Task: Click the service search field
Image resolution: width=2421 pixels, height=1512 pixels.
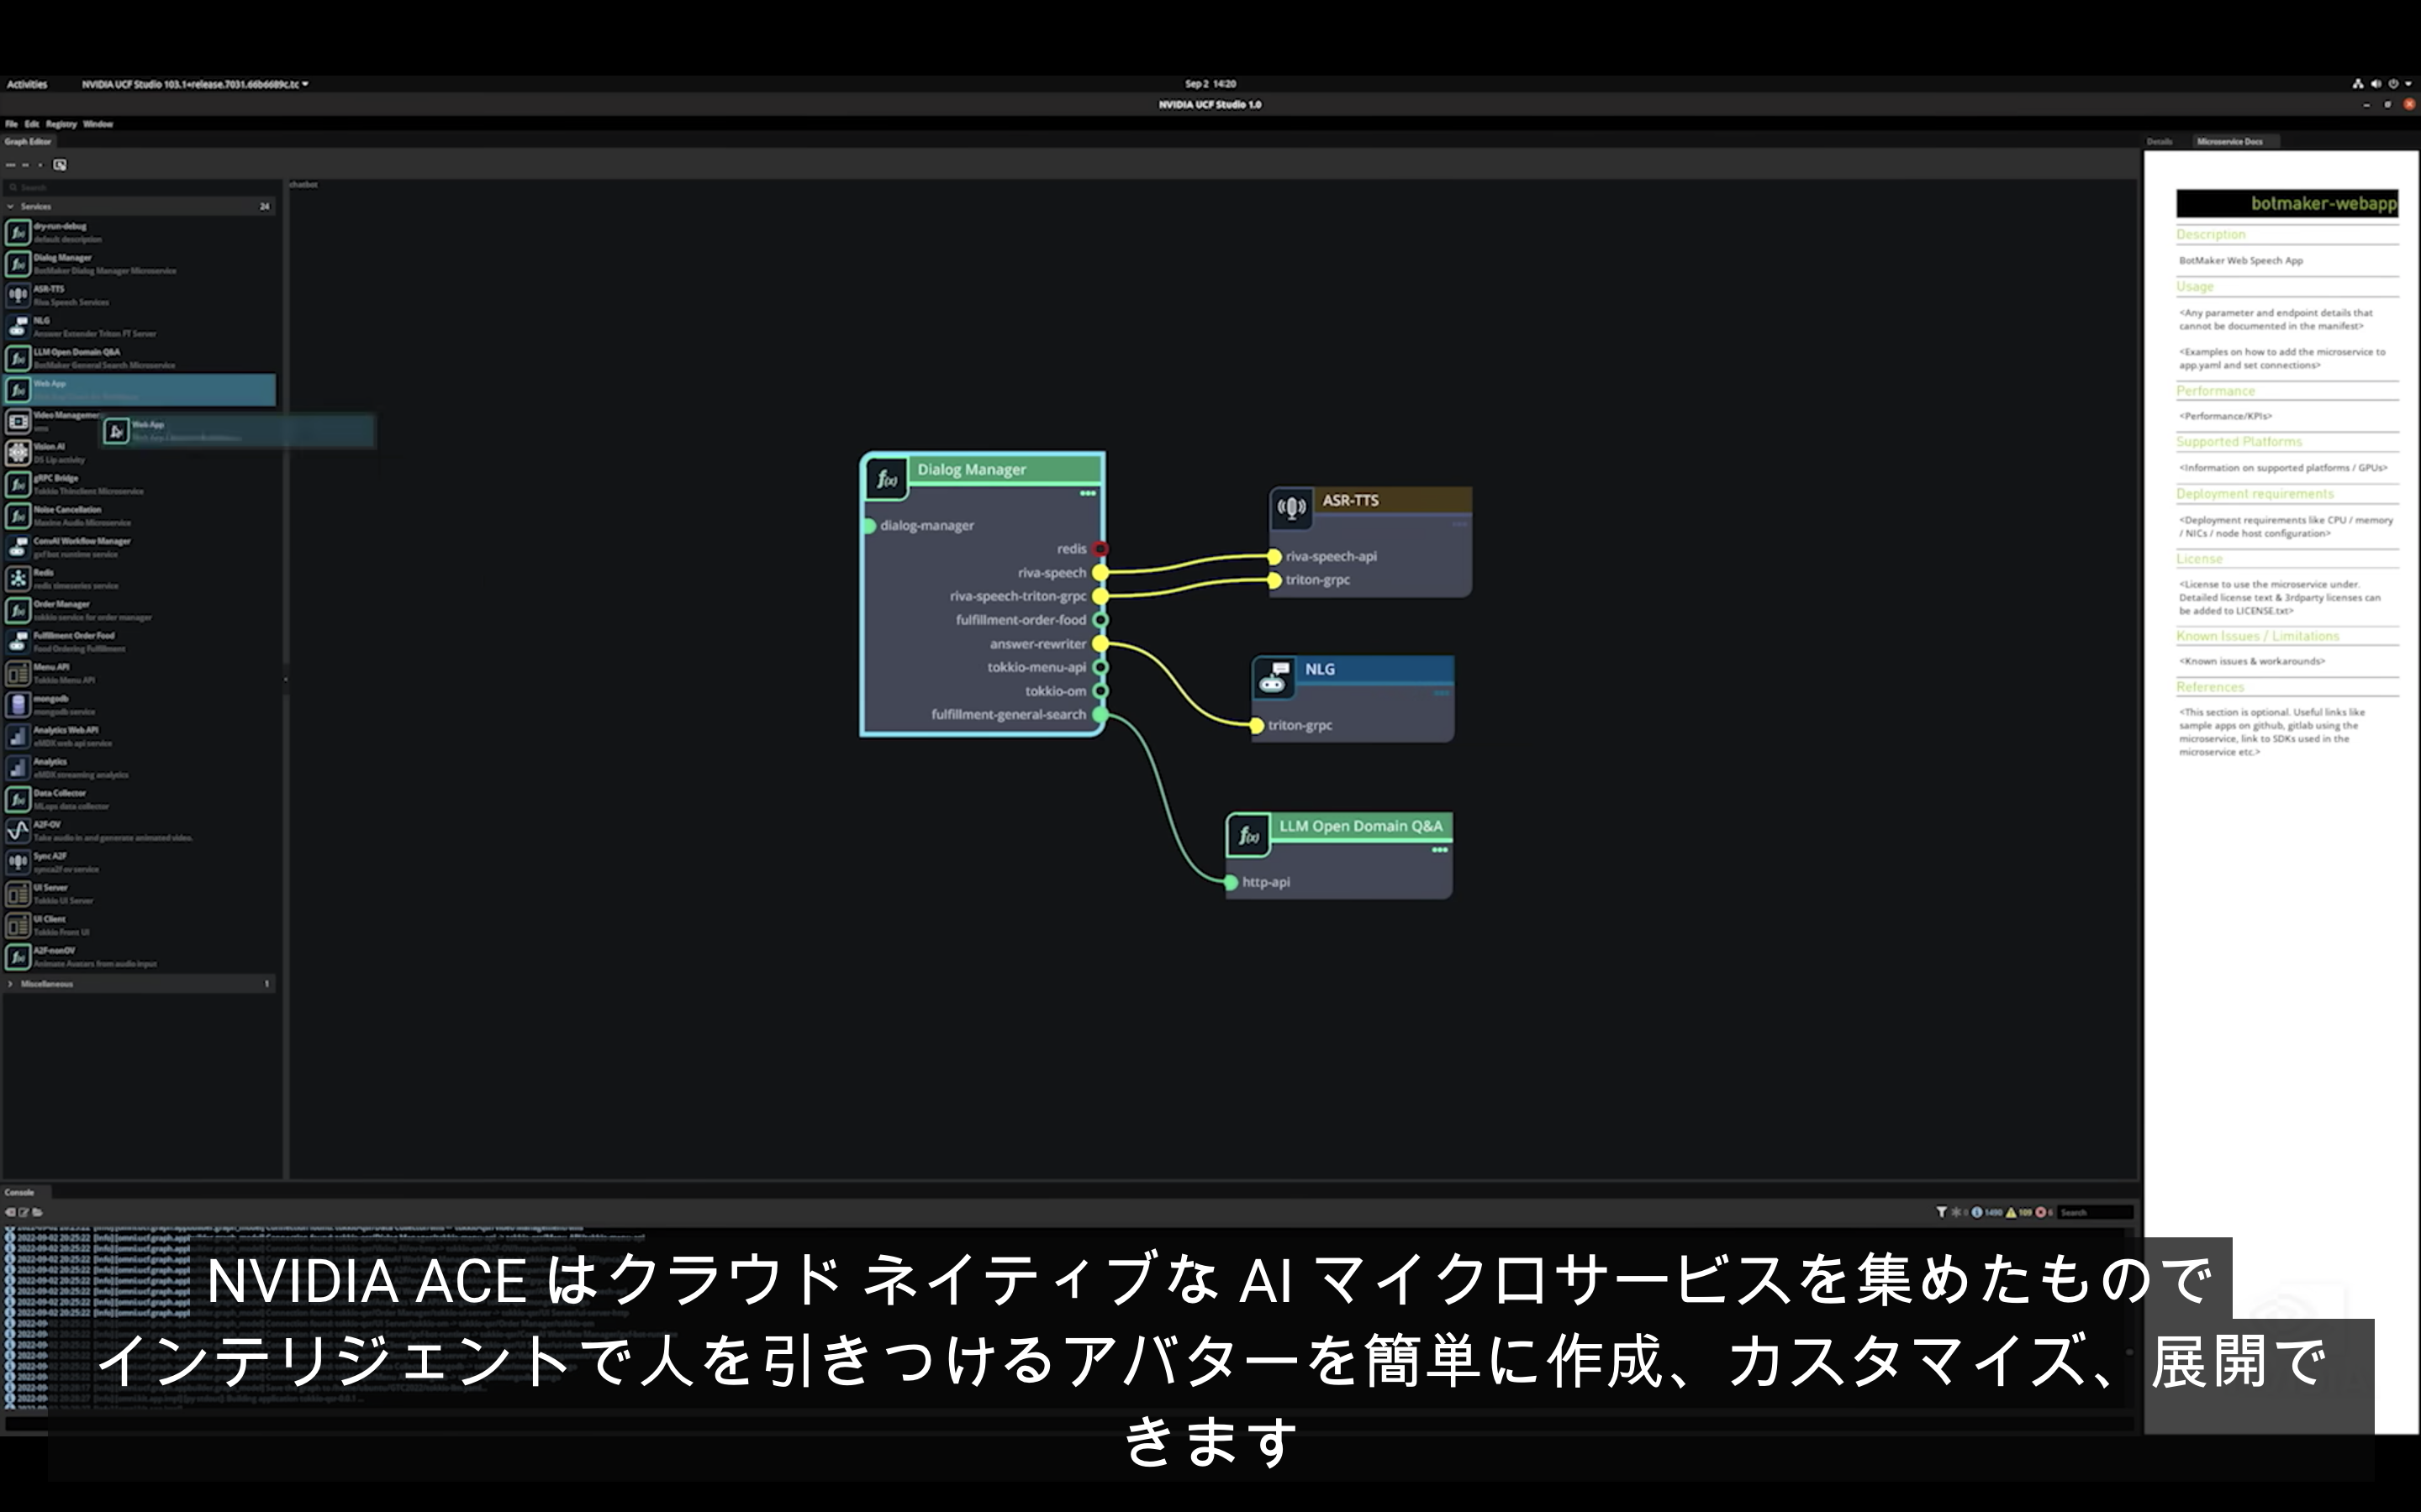Action: coord(140,187)
